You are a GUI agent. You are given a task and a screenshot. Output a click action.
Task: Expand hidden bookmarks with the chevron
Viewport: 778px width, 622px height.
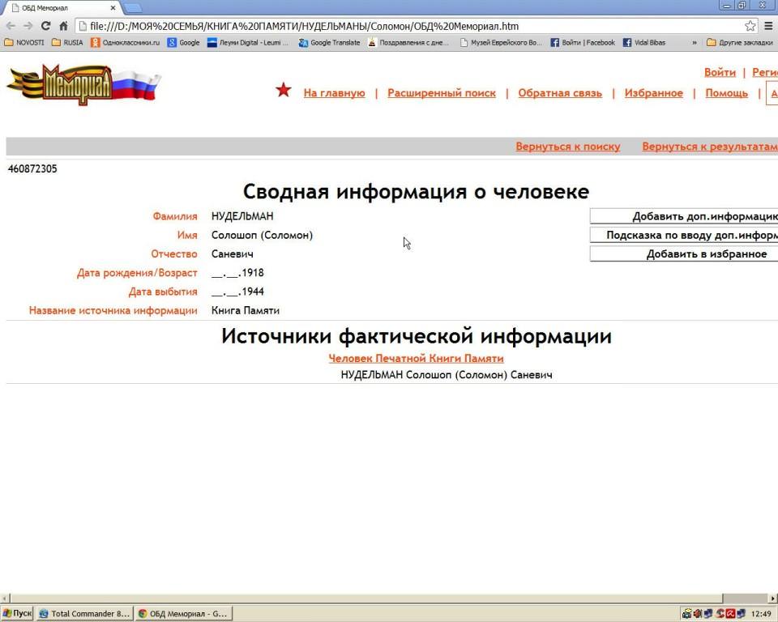click(x=694, y=42)
